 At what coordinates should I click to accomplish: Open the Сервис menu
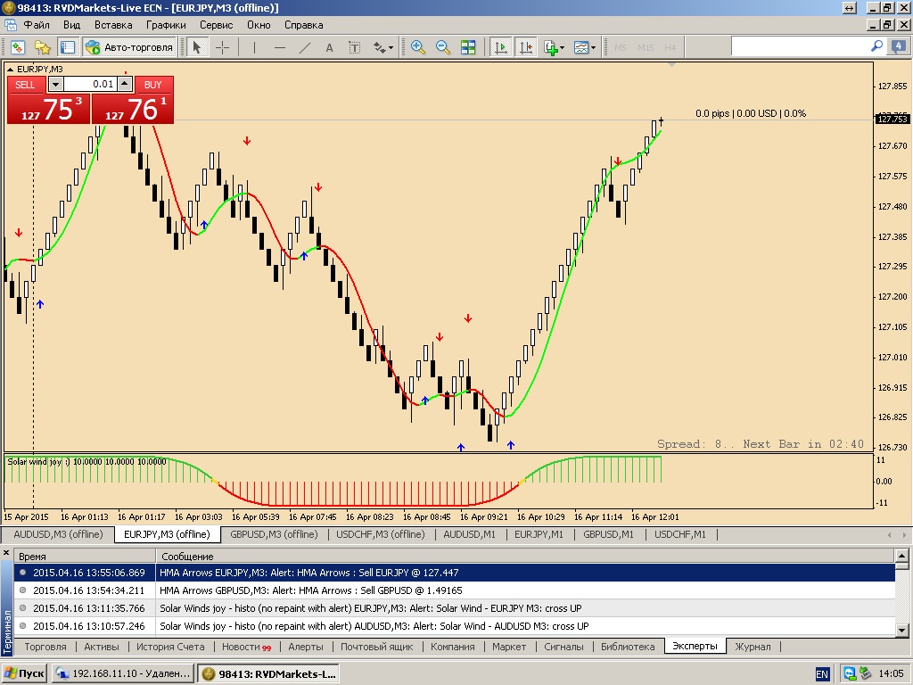216,25
